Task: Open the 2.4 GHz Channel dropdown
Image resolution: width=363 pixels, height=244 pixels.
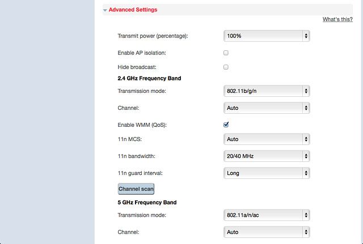Action: tap(267, 108)
